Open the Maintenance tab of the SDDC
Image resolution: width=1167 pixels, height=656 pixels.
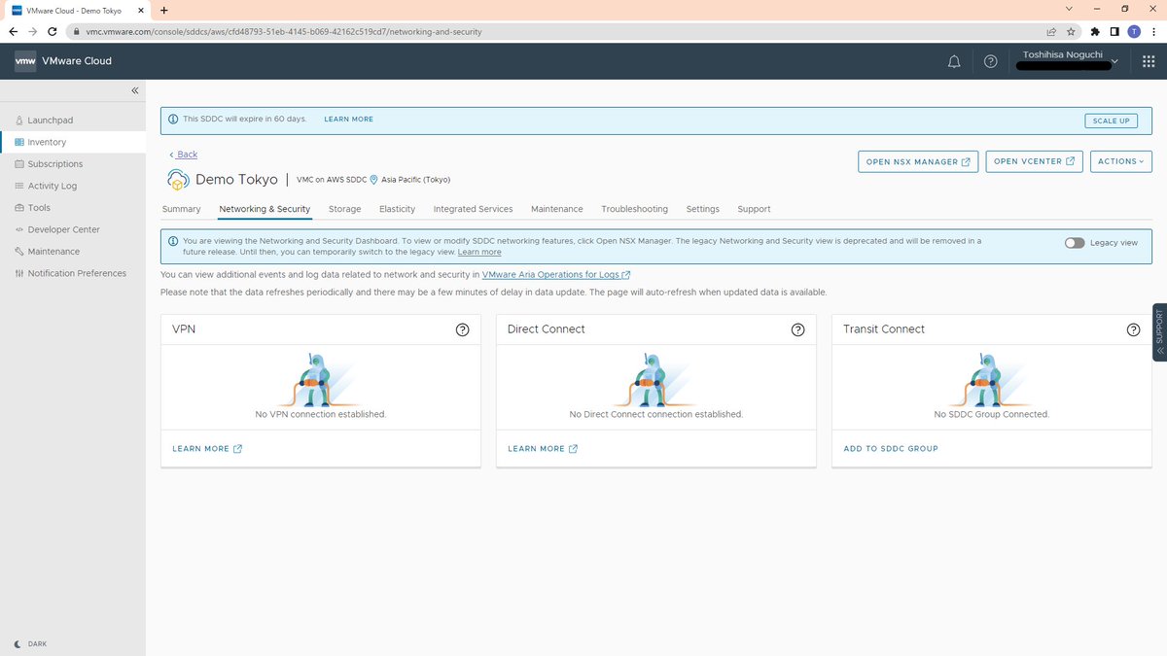tap(557, 209)
